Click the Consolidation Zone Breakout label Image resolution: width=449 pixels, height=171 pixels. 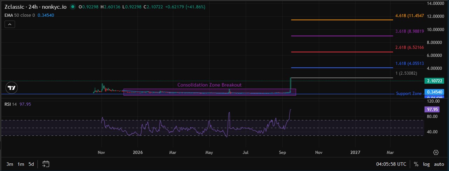click(x=209, y=85)
